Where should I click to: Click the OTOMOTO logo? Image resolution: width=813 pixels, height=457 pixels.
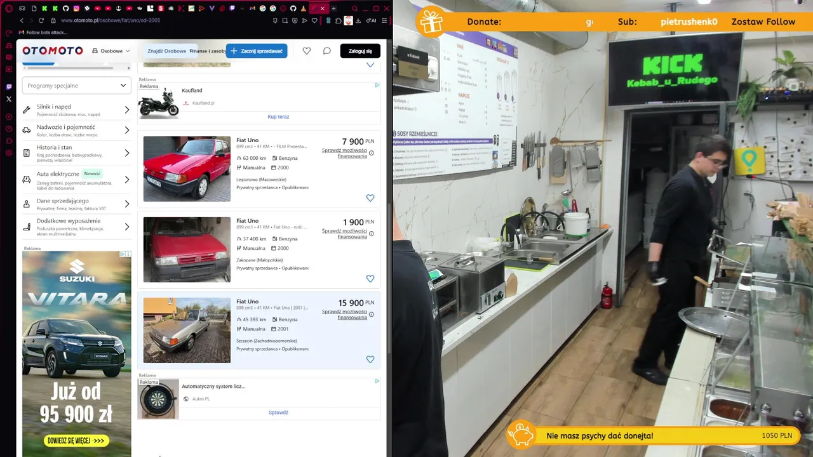(x=53, y=51)
